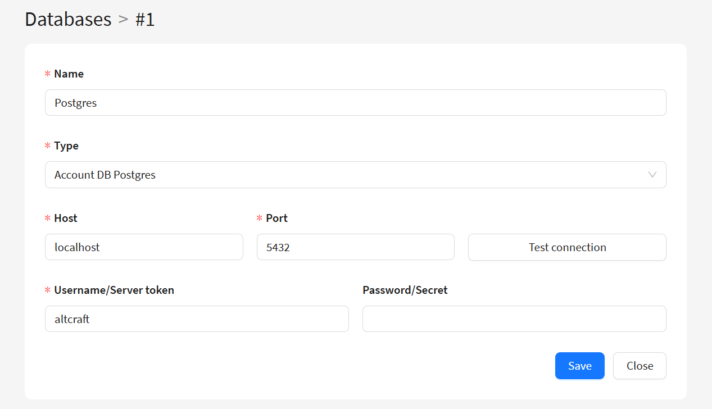This screenshot has height=409, width=712.
Task: Click into the Host field with localhost
Action: click(144, 247)
